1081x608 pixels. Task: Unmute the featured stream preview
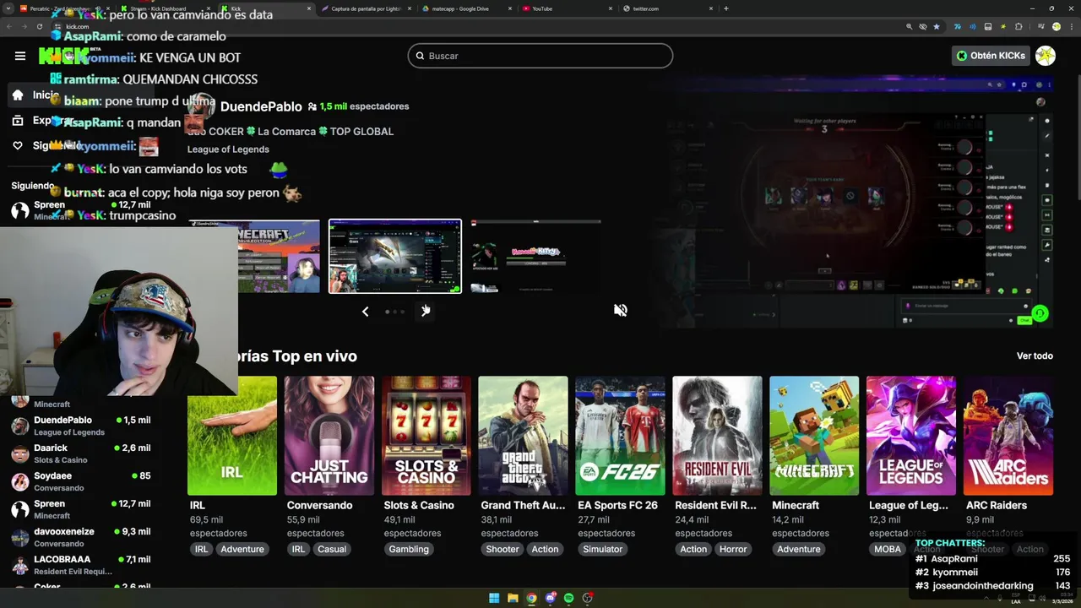pyautogui.click(x=621, y=310)
